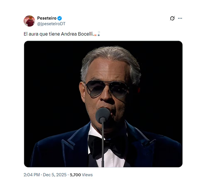
Task: Click the 'Views' label under the tweet
Action: click(87, 175)
